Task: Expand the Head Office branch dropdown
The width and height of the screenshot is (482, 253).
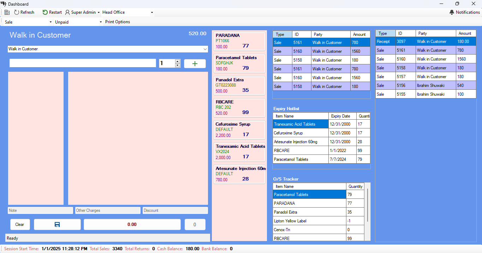Action: click(x=152, y=12)
